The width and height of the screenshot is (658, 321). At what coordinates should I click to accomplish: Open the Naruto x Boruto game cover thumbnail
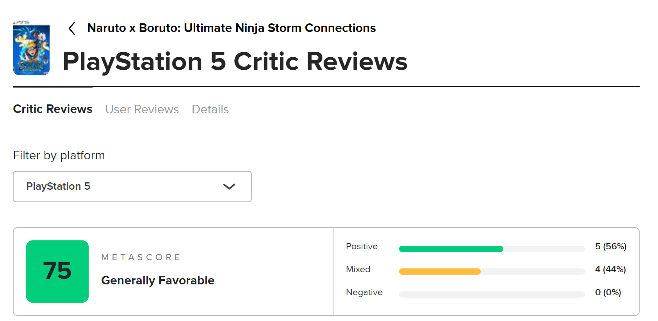click(x=31, y=49)
